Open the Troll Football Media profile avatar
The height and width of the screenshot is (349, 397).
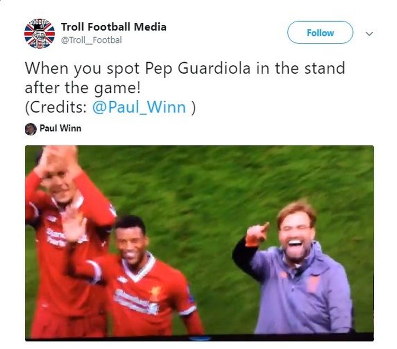pyautogui.click(x=40, y=33)
